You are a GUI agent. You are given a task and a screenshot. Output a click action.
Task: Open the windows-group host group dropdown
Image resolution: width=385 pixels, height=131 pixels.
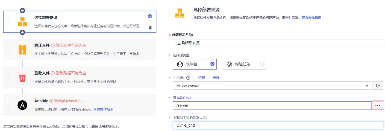point(272,86)
